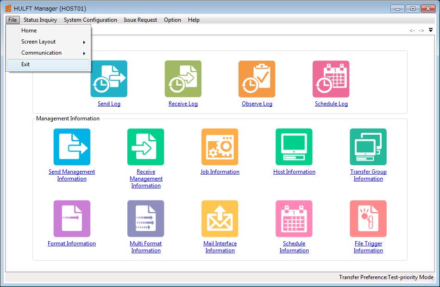The width and height of the screenshot is (440, 287).
Task: Go forward with the -> arrow
Action: (x=421, y=30)
